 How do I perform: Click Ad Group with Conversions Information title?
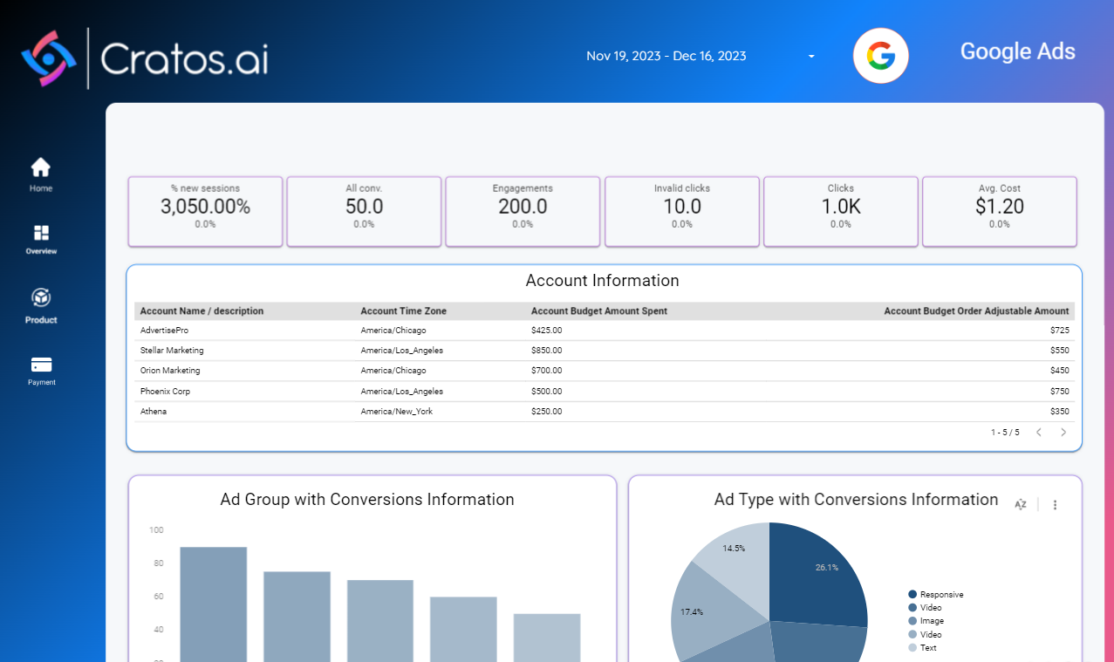[x=367, y=500]
